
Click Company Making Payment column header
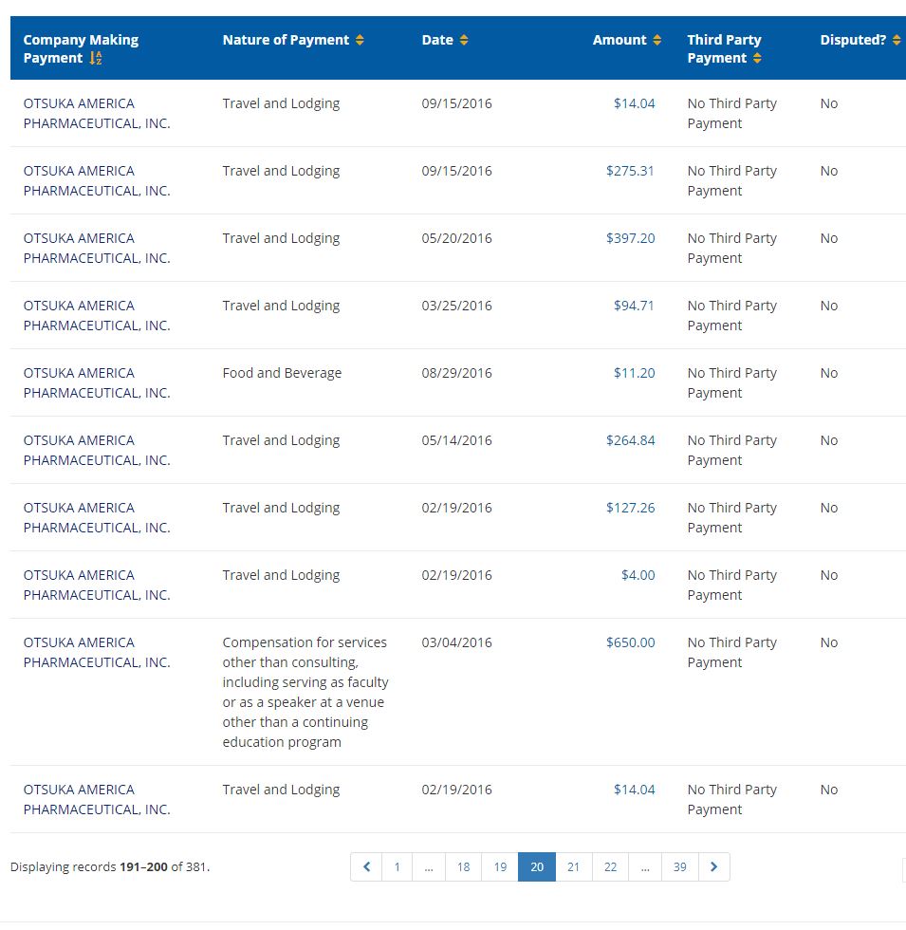(81, 48)
